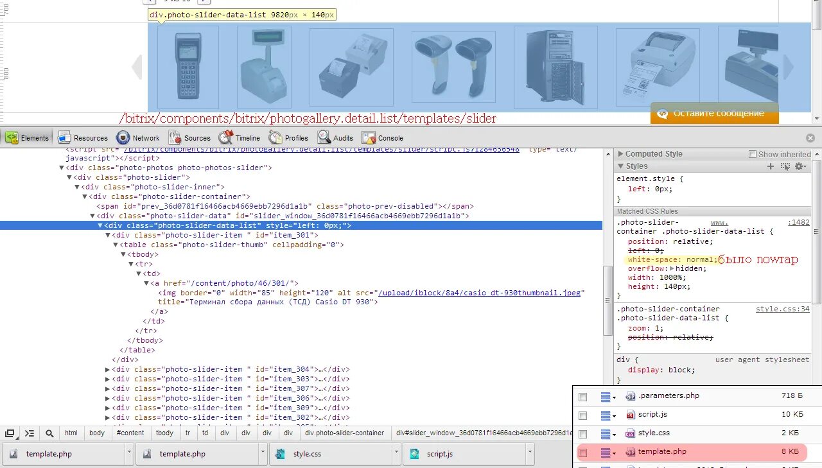
Task: Switch to the Resources tab
Action: pyautogui.click(x=83, y=137)
